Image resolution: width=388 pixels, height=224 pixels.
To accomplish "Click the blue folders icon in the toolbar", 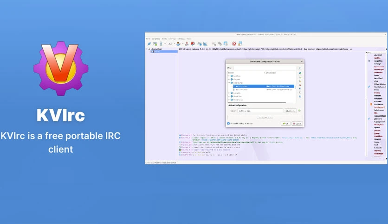I will [200, 44].
